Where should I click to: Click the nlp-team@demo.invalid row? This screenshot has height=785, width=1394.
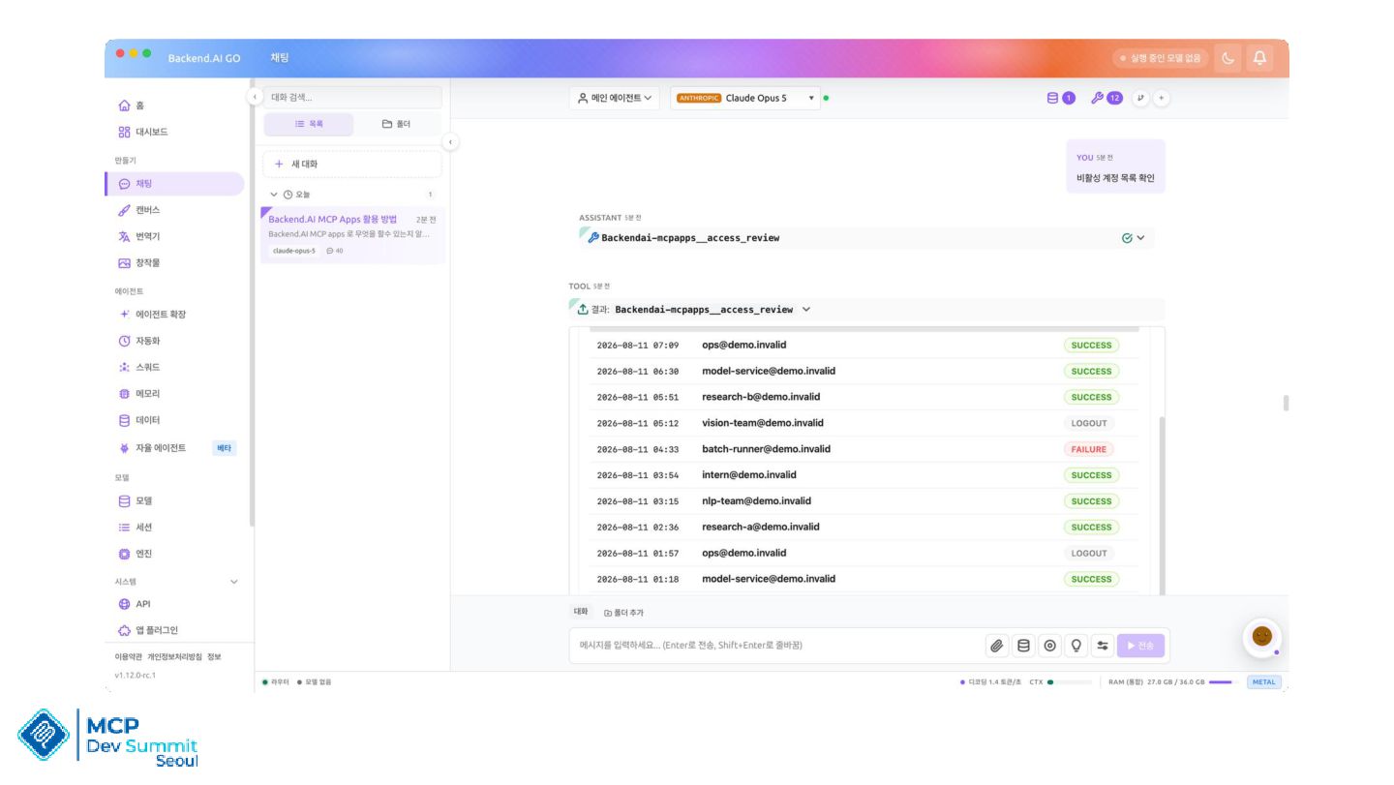point(864,501)
